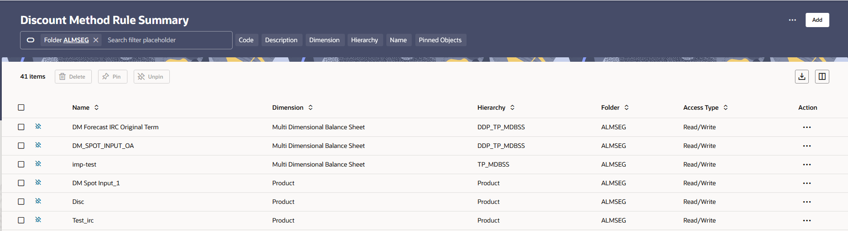
Task: Open action menu for imp-test
Action: point(807,165)
